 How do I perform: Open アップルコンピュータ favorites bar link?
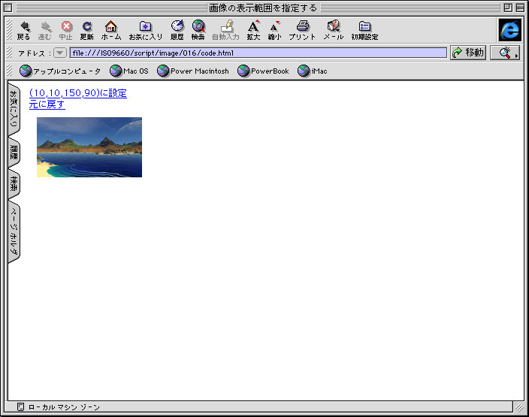59,71
